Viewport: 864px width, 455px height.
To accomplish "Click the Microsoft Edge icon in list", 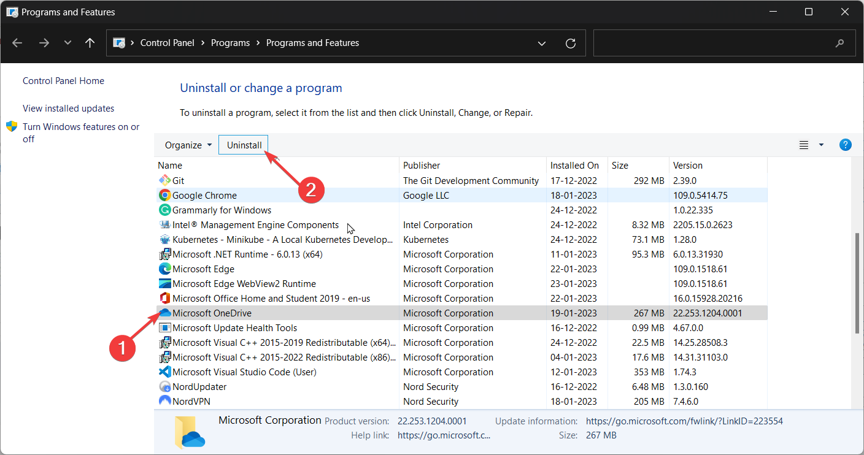I will tap(164, 269).
